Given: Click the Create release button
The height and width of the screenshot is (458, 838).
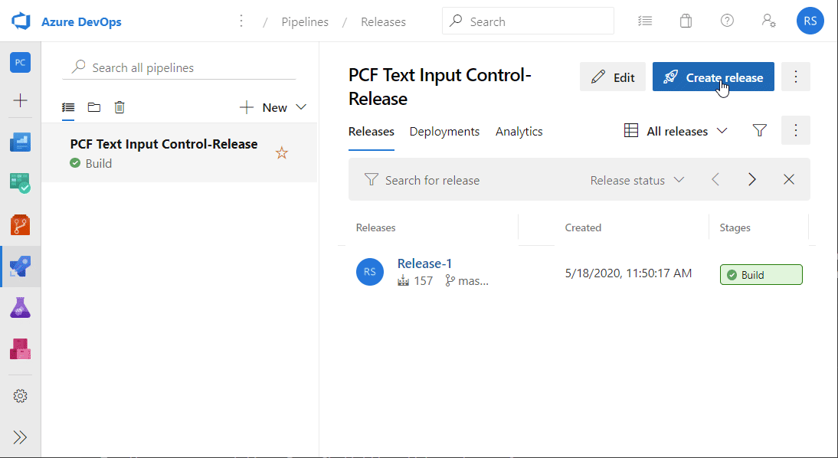Looking at the screenshot, I should 713,77.
